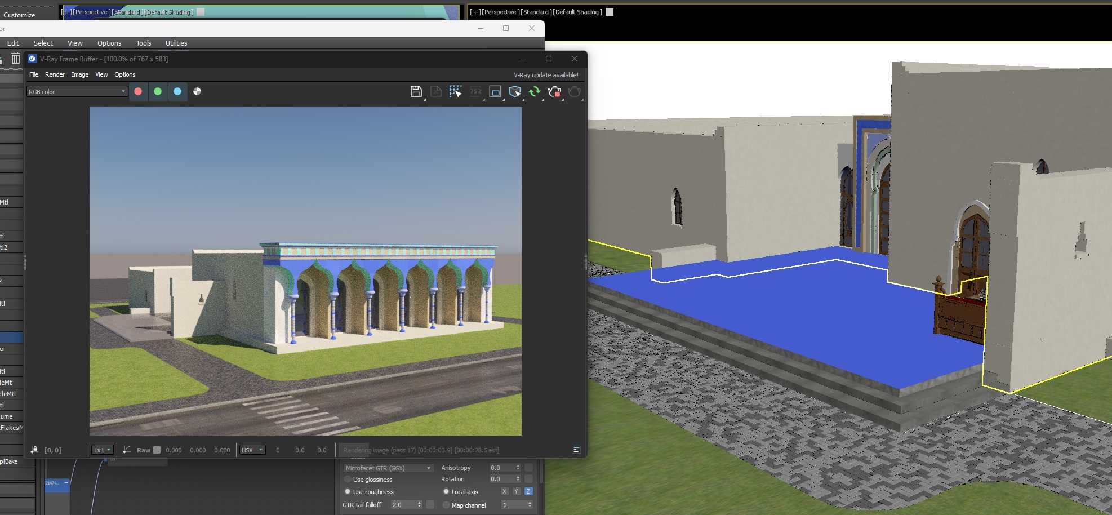1112x515 pixels.
Task: Activate the region render selection tool
Action: pos(455,91)
